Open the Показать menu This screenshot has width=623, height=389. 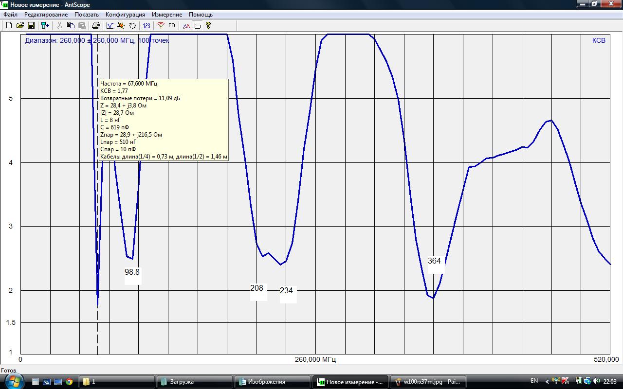coord(87,15)
